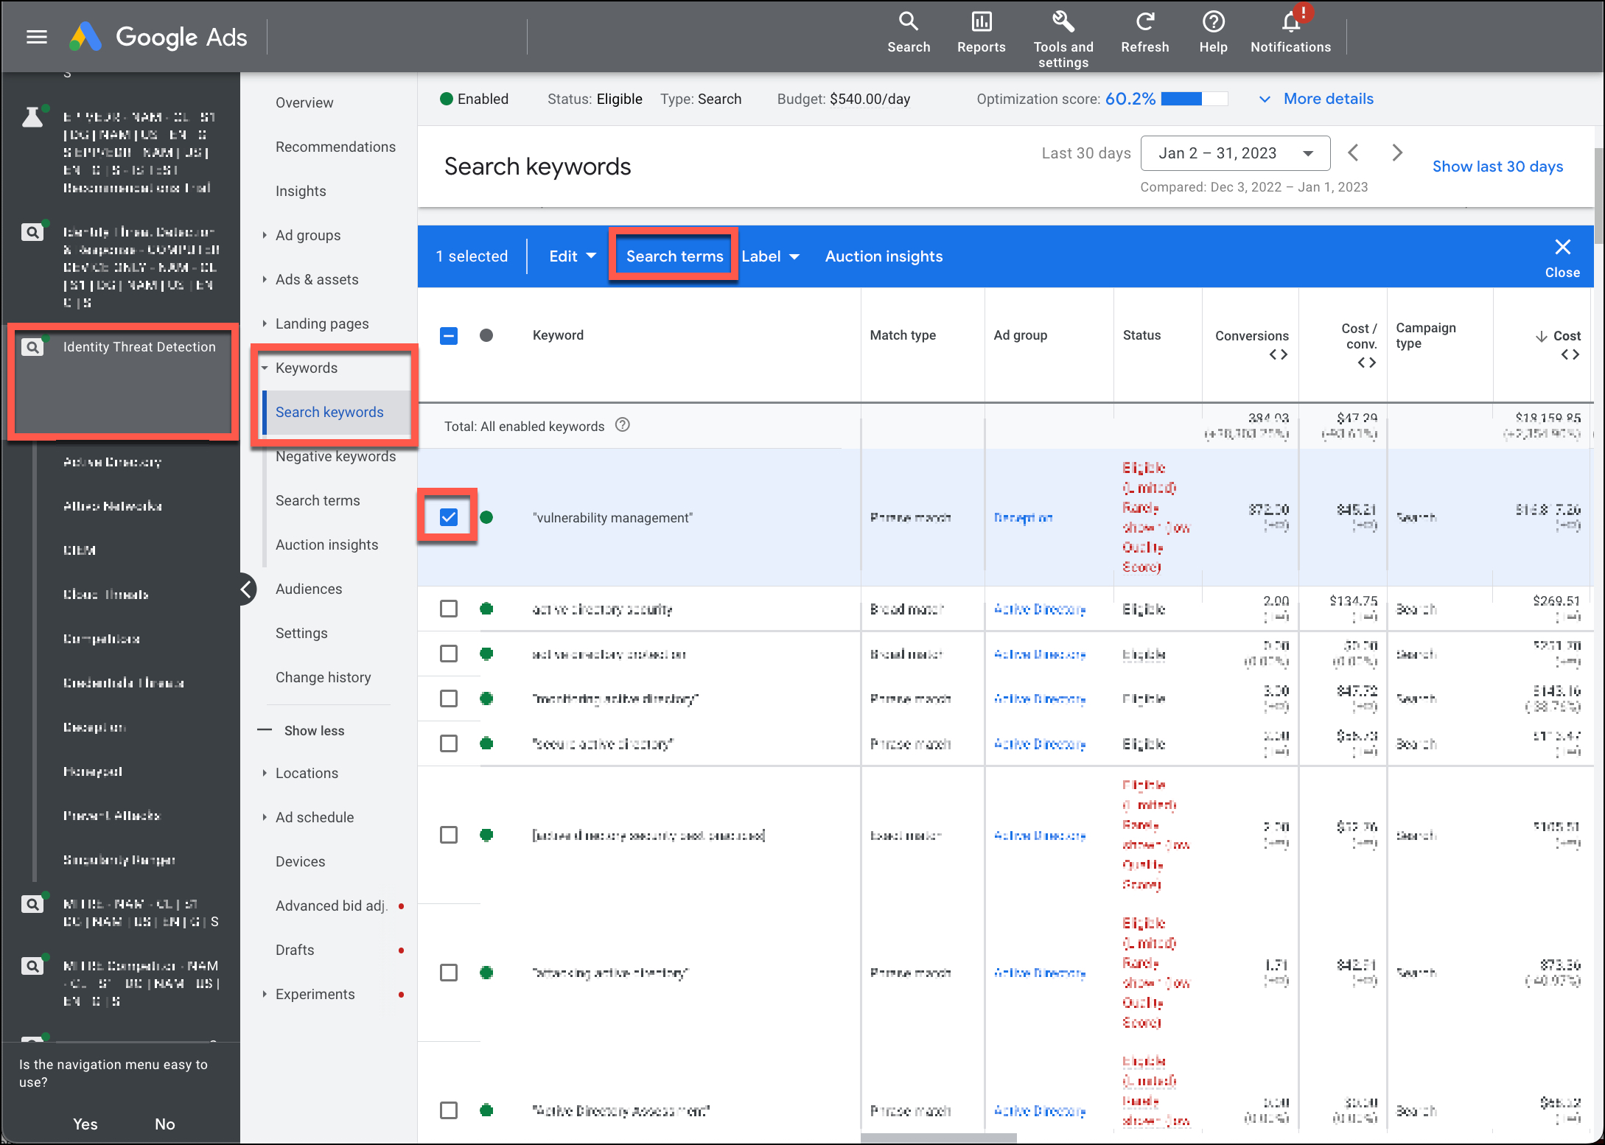This screenshot has width=1605, height=1145.
Task: Click Show last 30 days link
Action: tap(1497, 167)
